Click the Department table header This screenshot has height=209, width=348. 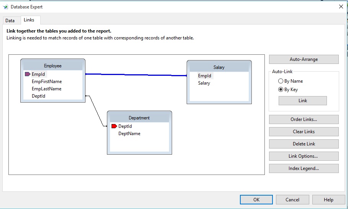139,118
